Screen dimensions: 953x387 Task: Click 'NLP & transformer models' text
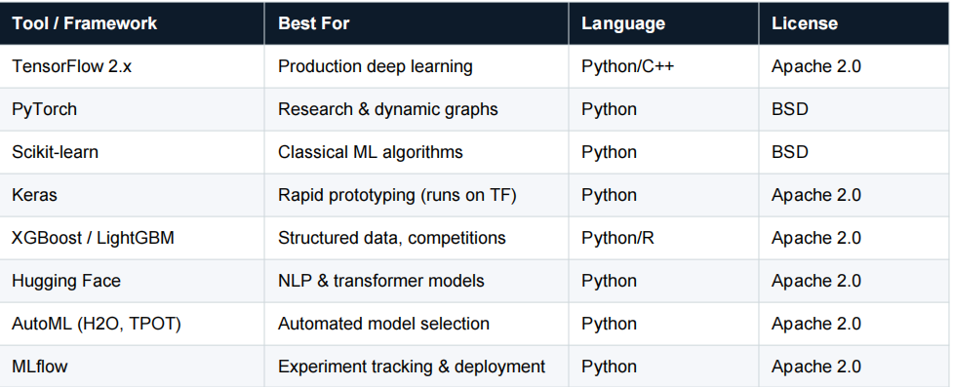click(x=381, y=281)
